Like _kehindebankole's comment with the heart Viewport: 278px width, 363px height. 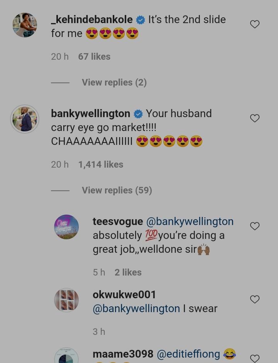tap(254, 24)
